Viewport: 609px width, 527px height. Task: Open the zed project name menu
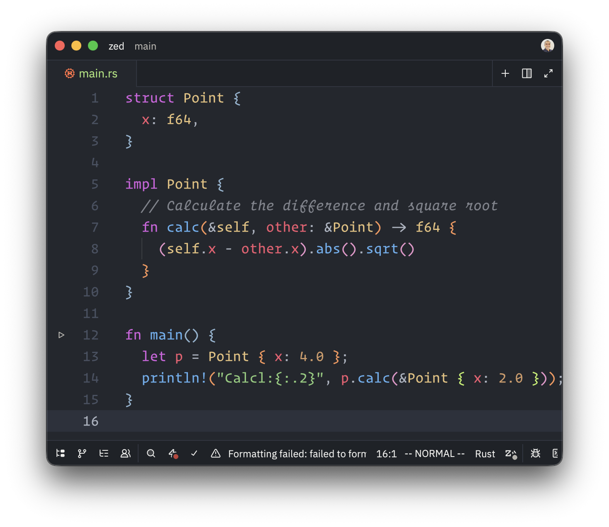116,46
